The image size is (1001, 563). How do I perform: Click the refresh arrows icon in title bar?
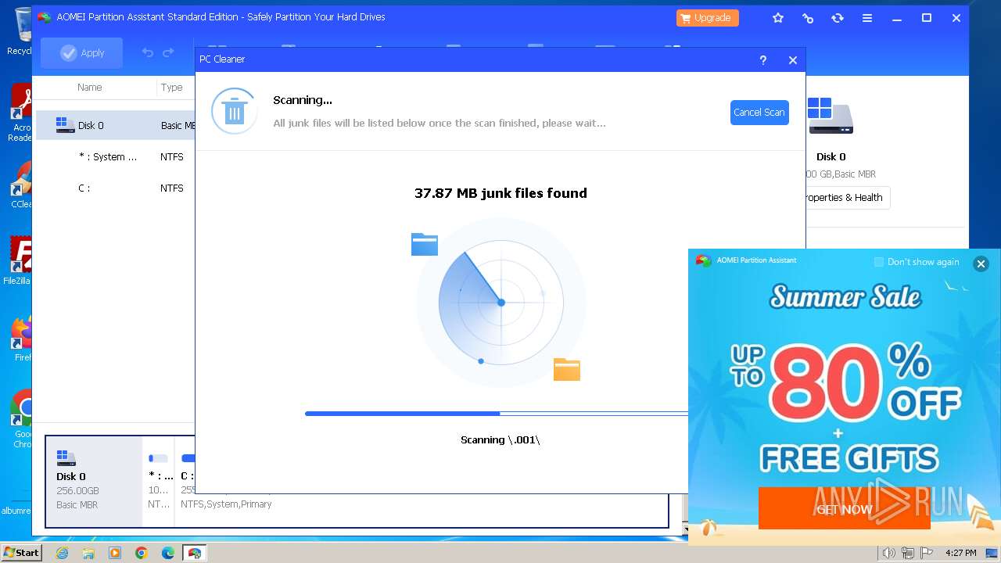[x=838, y=18]
